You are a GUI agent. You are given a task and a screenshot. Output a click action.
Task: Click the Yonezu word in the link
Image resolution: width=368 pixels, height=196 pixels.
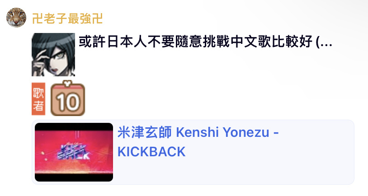click(x=246, y=132)
